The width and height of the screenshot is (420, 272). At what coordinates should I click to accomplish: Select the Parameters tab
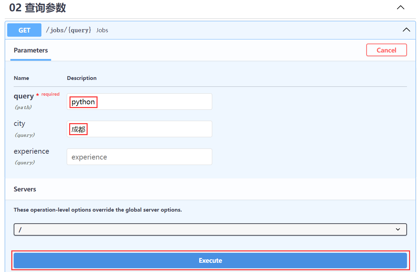(31, 50)
